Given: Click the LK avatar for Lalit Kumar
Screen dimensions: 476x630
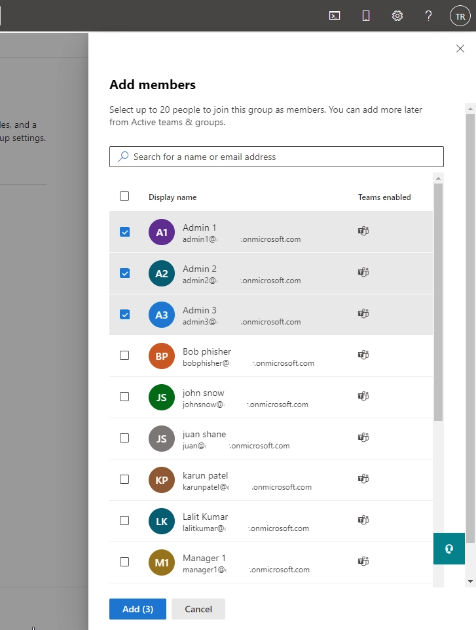Looking at the screenshot, I should [162, 521].
